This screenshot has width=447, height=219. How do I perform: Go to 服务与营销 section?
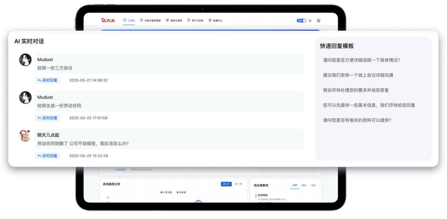tap(174, 20)
